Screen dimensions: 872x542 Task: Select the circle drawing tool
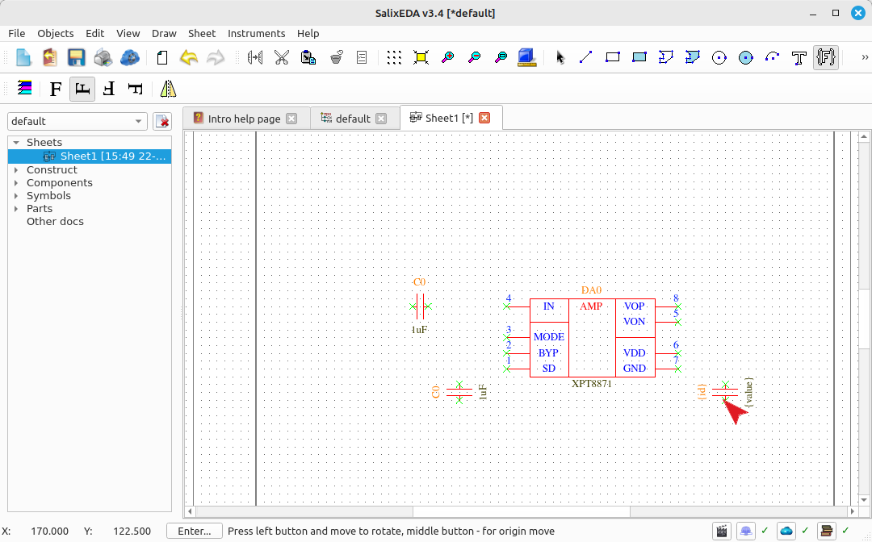(719, 57)
